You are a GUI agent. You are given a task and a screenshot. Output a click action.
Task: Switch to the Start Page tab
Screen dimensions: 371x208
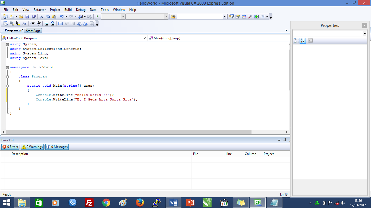(33, 31)
